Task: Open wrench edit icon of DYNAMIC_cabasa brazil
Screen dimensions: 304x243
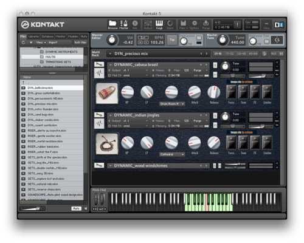Action: coord(99,64)
